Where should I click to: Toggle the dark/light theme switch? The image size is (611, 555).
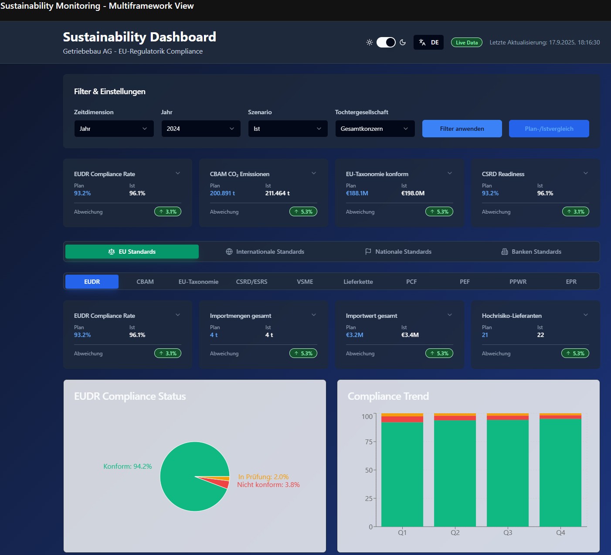(x=386, y=42)
